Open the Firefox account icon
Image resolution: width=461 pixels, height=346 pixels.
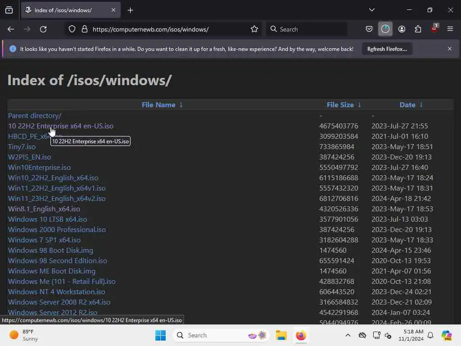pyautogui.click(x=402, y=29)
